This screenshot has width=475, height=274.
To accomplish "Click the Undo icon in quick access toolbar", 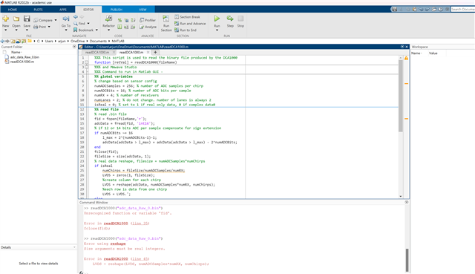I will [x=421, y=10].
